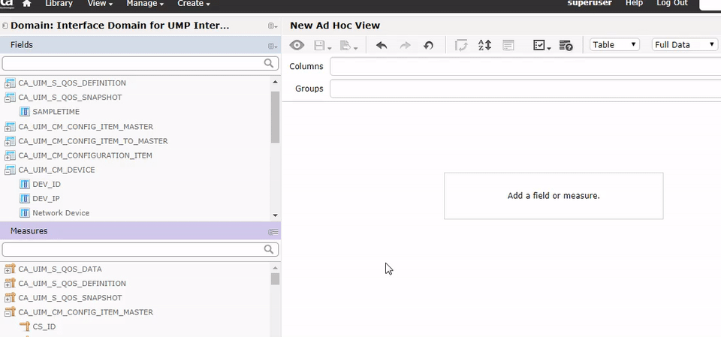Click the Log Out link
Image resolution: width=721 pixels, height=337 pixels.
click(x=671, y=4)
